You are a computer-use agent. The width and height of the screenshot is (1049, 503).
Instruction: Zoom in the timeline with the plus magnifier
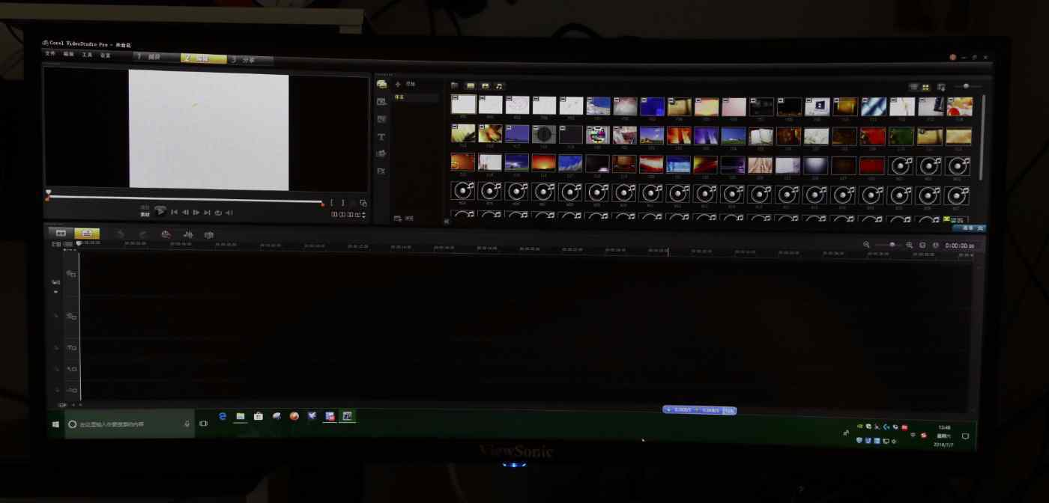910,245
